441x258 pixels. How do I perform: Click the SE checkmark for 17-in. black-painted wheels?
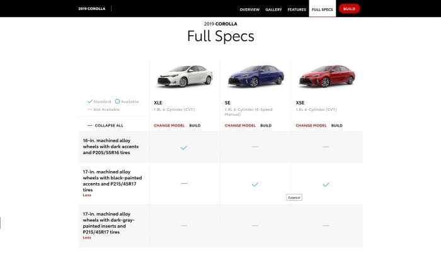[x=255, y=184]
